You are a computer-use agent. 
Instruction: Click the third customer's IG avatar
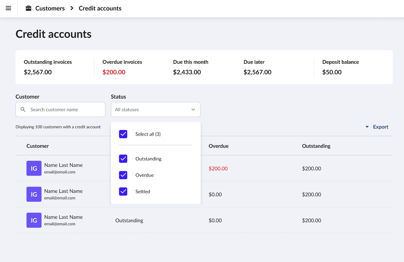tap(34, 220)
